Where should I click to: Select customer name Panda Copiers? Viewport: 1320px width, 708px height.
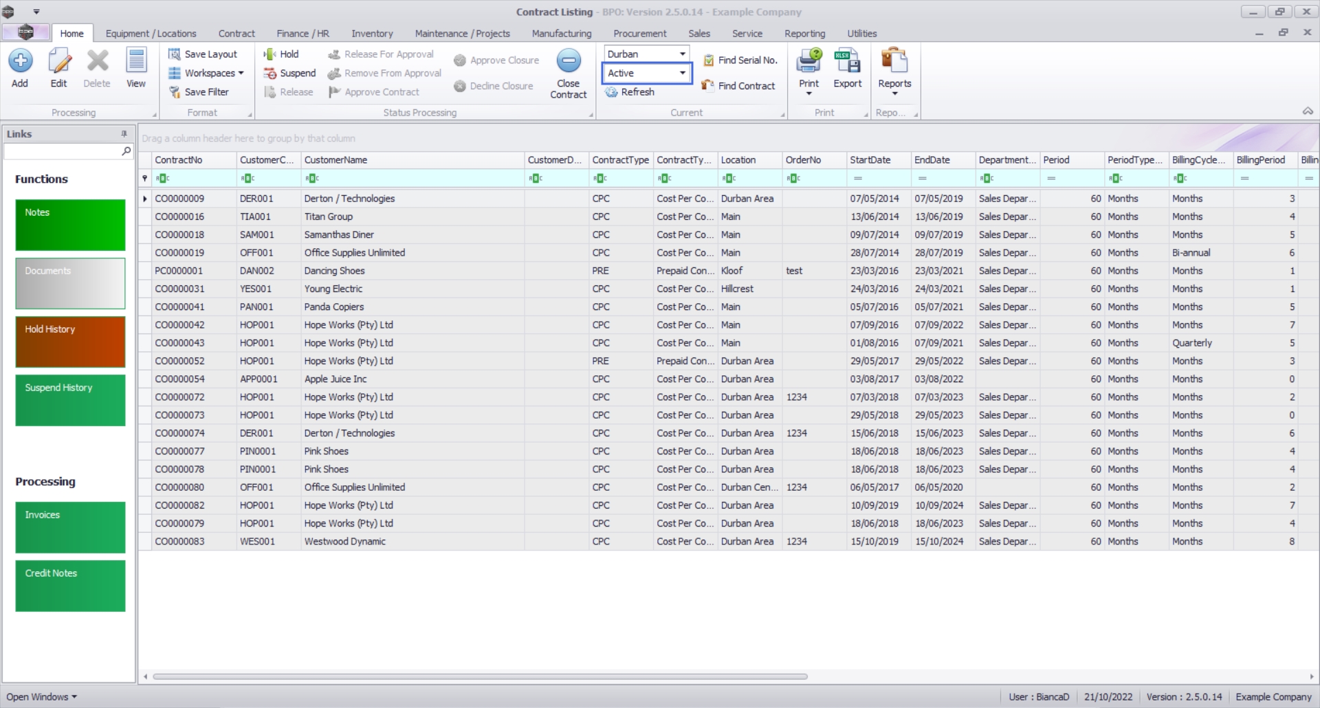(334, 307)
